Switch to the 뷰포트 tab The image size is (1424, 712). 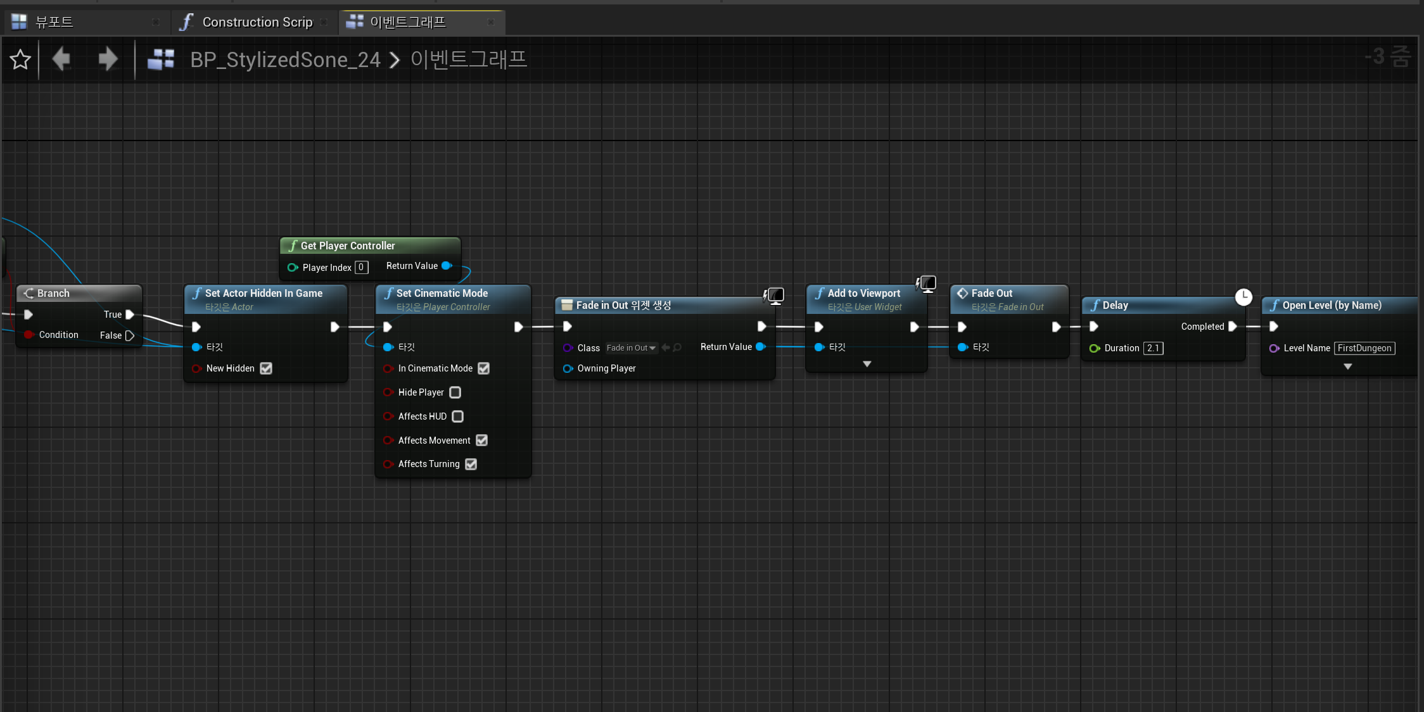coord(54,21)
